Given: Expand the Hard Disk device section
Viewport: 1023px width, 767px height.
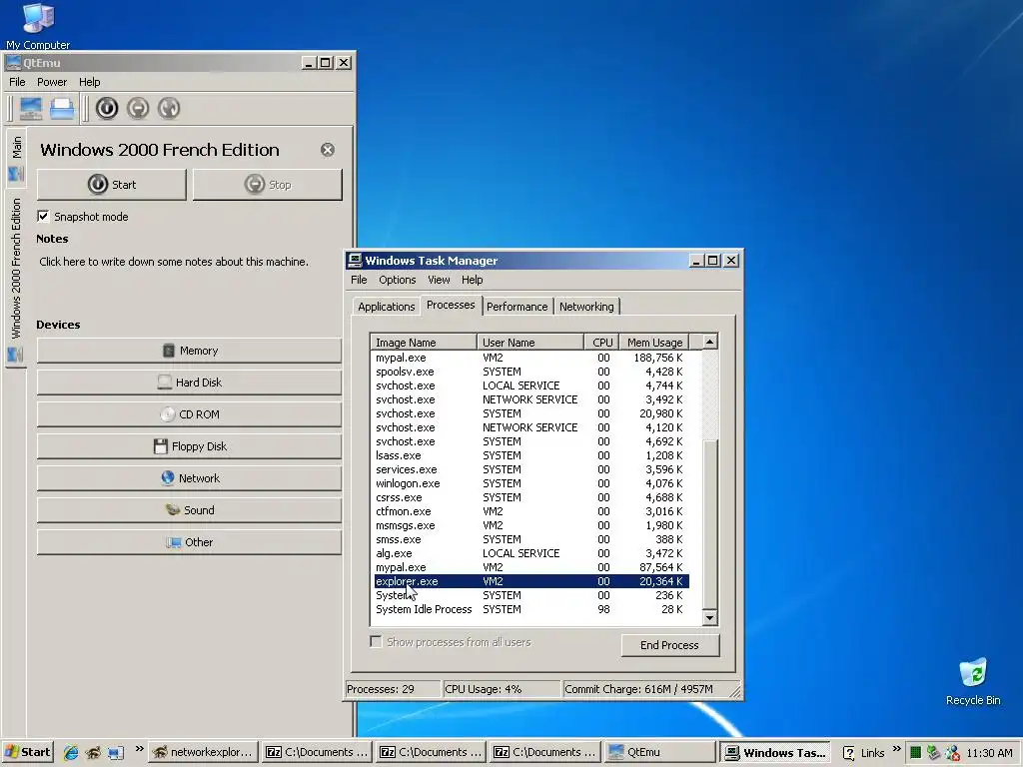Looking at the screenshot, I should 189,383.
